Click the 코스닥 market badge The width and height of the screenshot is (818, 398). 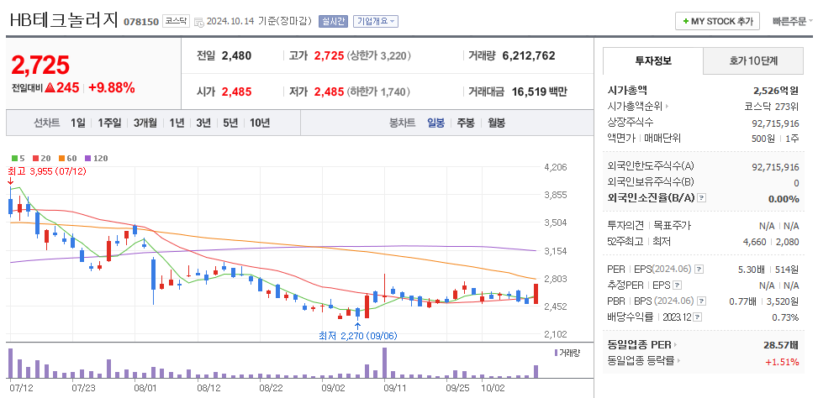176,21
